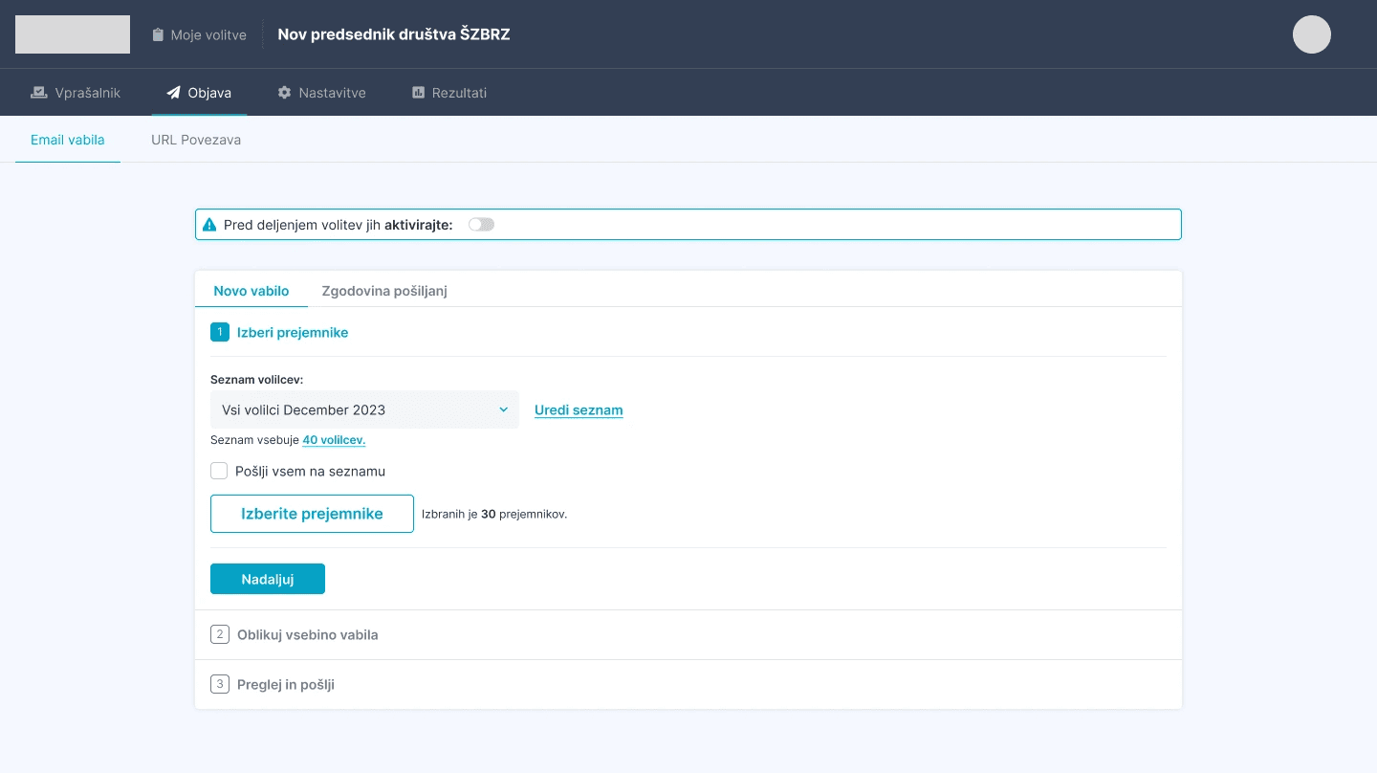Open Nastavitve via the gear icon

pyautogui.click(x=284, y=92)
